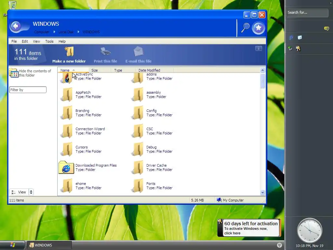Click the green arrow tray icon in the sidebar
The width and height of the screenshot is (333, 250).
pyautogui.click(x=290, y=49)
